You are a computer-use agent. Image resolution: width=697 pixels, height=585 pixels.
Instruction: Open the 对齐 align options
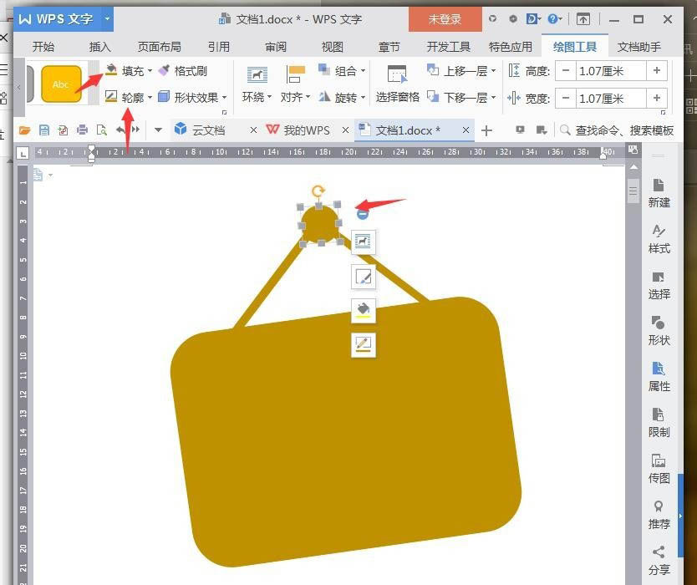coord(295,84)
